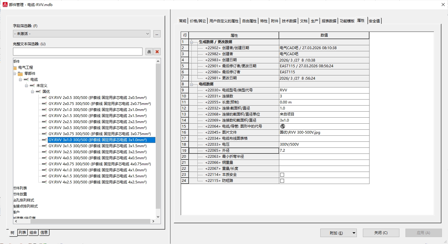Click the binoculars search icon
Viewport: 448px width, 244px height.
149,52
